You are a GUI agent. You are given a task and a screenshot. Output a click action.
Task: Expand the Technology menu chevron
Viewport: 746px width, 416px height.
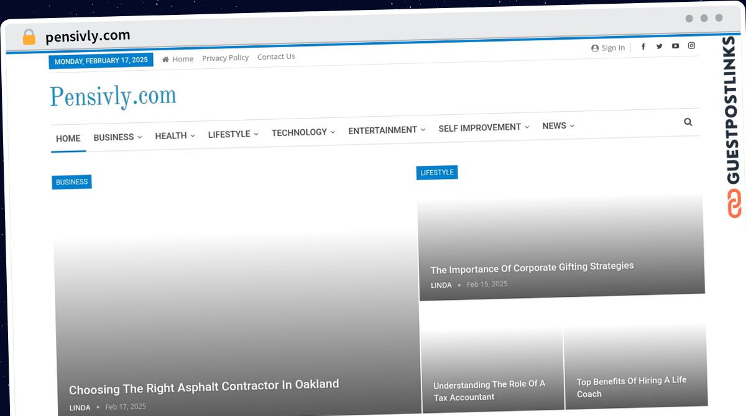click(x=333, y=132)
